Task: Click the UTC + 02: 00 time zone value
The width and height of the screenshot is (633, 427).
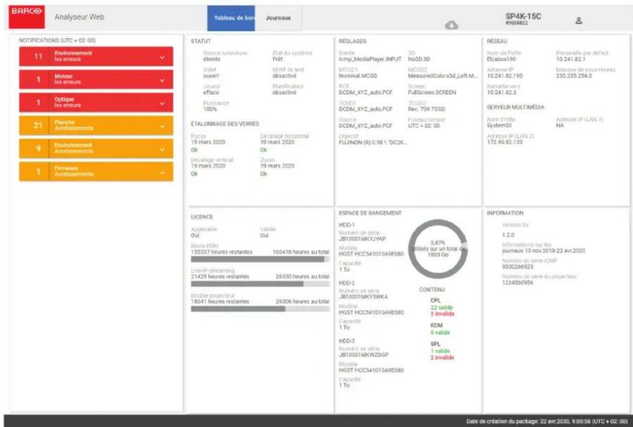Action: pyautogui.click(x=424, y=125)
